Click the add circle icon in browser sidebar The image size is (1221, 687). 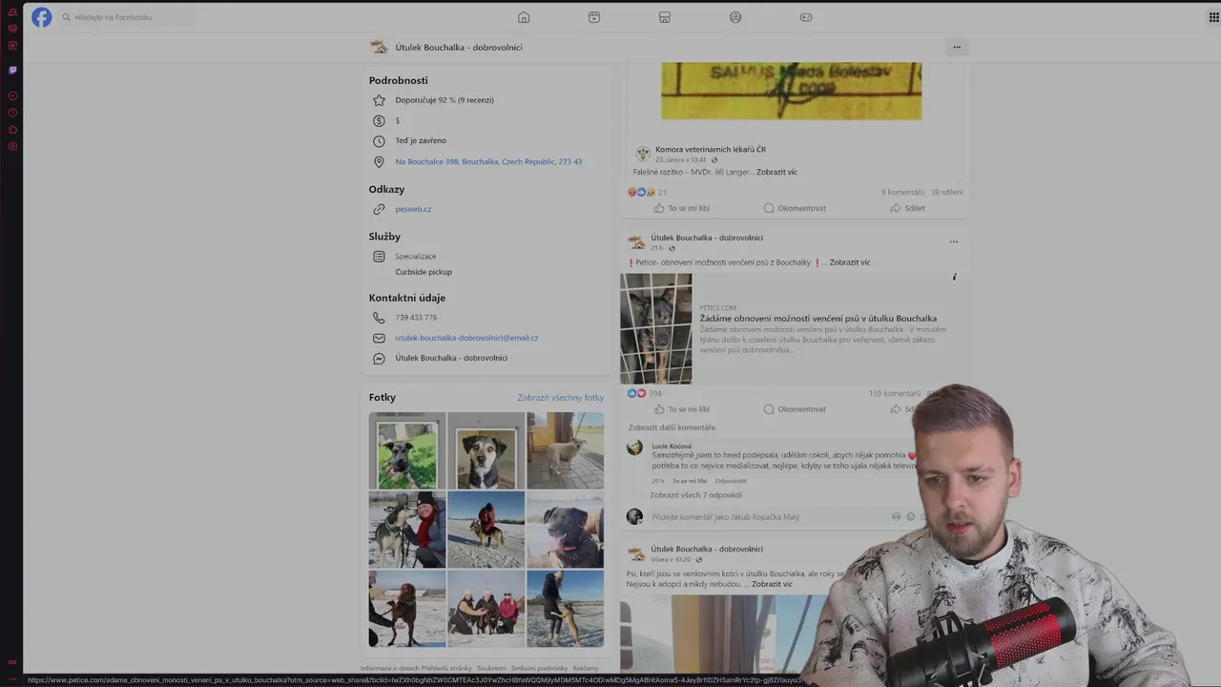point(12,95)
